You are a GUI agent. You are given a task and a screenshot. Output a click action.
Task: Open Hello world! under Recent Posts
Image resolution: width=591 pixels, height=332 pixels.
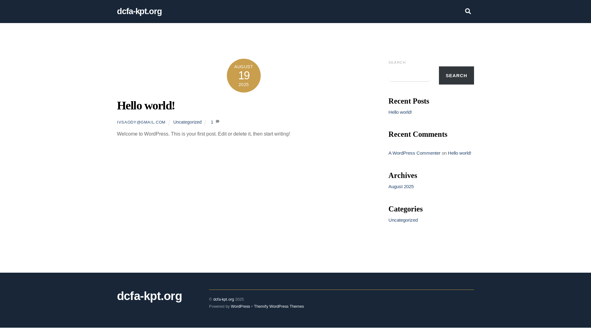click(400, 112)
